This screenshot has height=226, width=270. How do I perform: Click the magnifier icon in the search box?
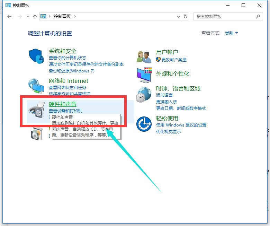coord(258,16)
